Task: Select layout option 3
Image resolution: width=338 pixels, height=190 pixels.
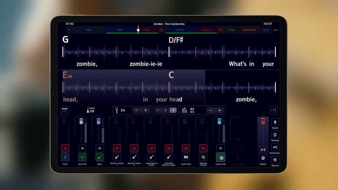Action: (173, 110)
